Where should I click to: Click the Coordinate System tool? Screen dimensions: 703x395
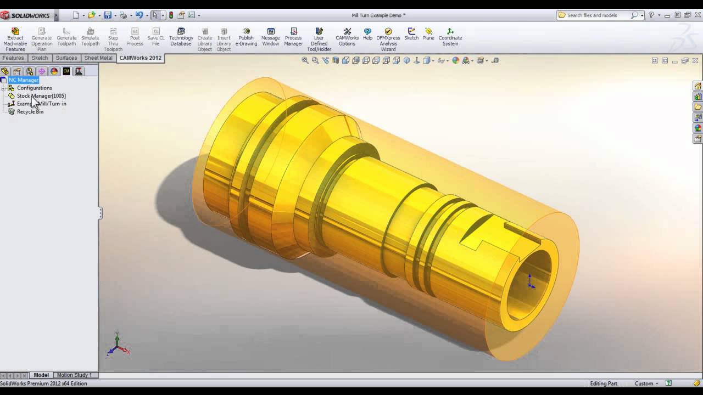click(x=450, y=37)
